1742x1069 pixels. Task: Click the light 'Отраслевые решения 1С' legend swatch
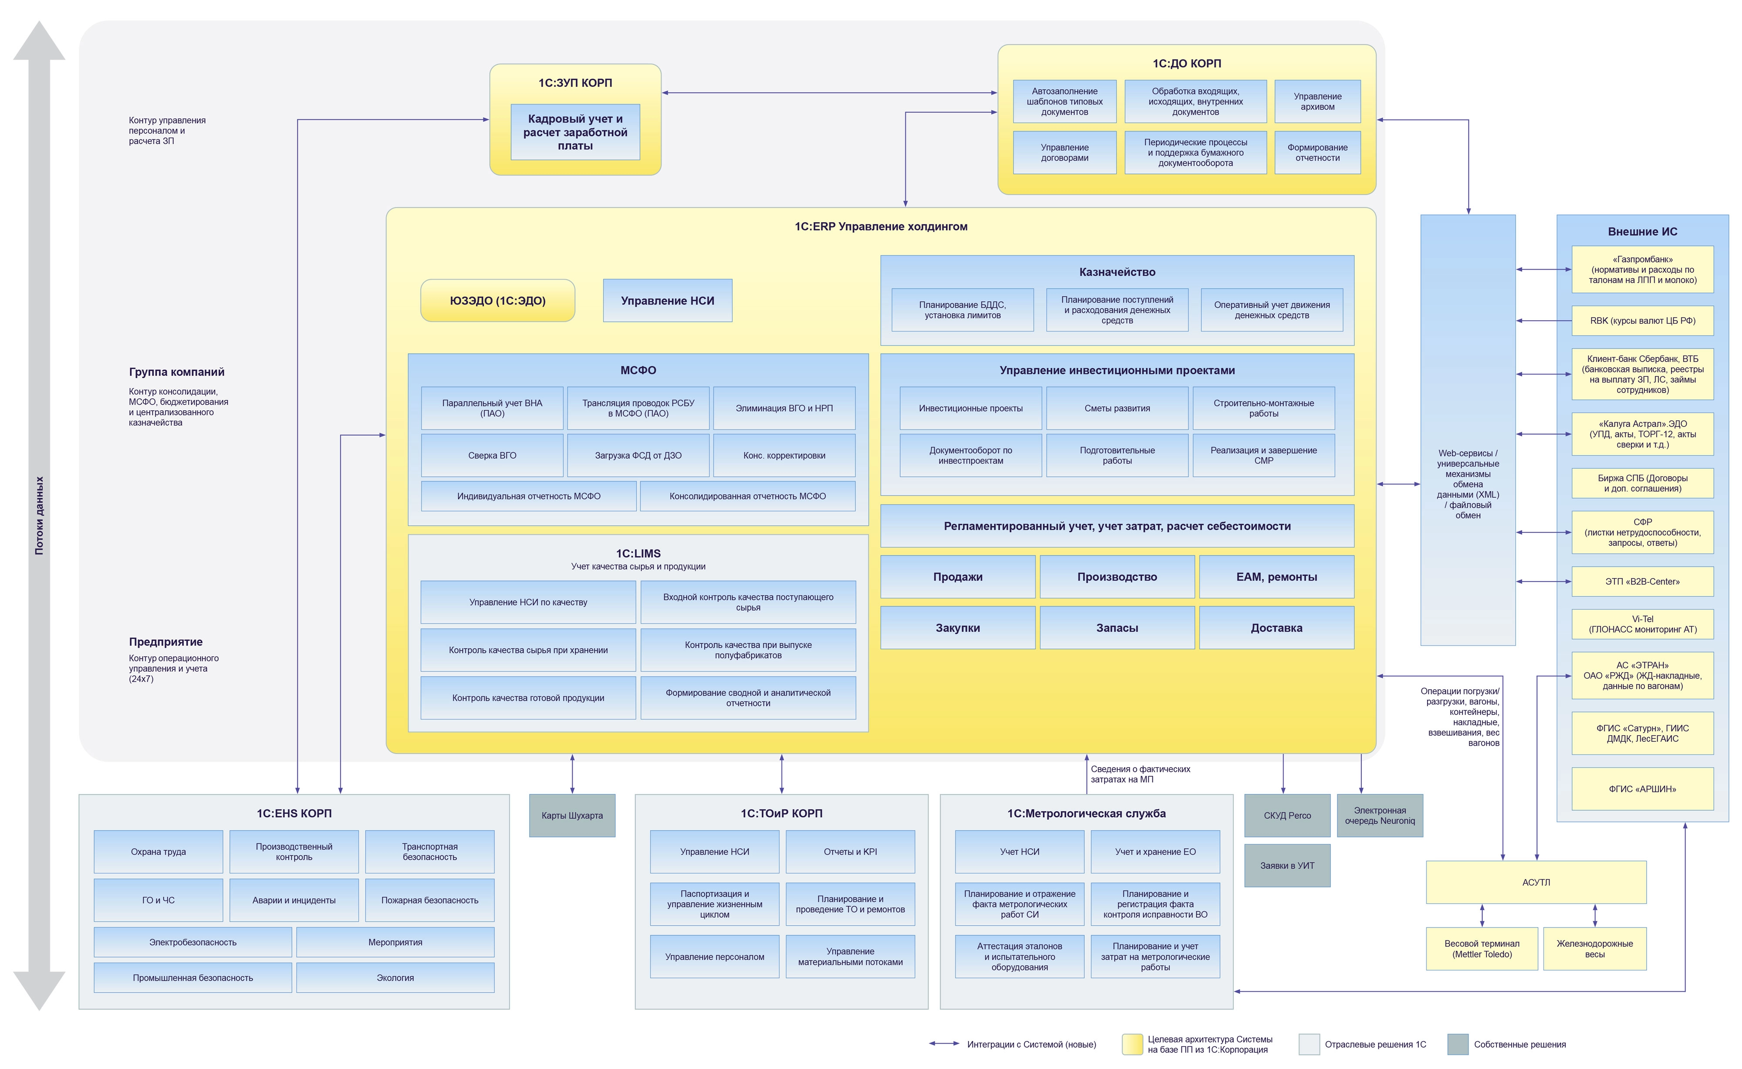[1309, 1044]
